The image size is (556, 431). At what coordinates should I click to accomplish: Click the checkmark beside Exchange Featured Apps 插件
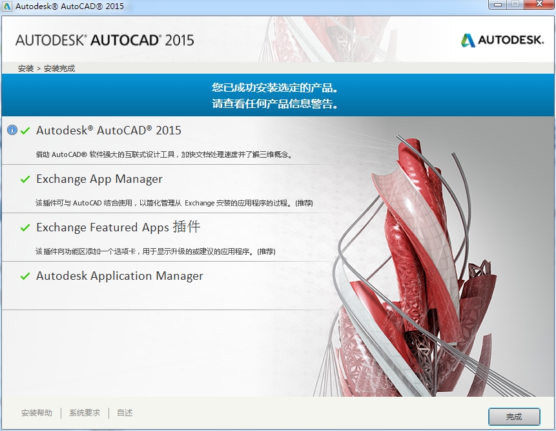[25, 227]
